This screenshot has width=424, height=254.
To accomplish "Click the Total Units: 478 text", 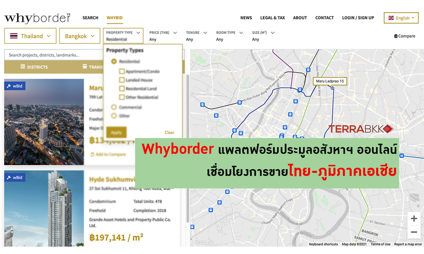I will (148, 201).
